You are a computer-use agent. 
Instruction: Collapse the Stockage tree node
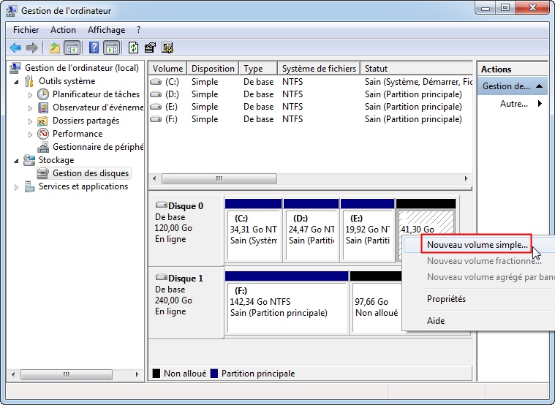pos(17,161)
